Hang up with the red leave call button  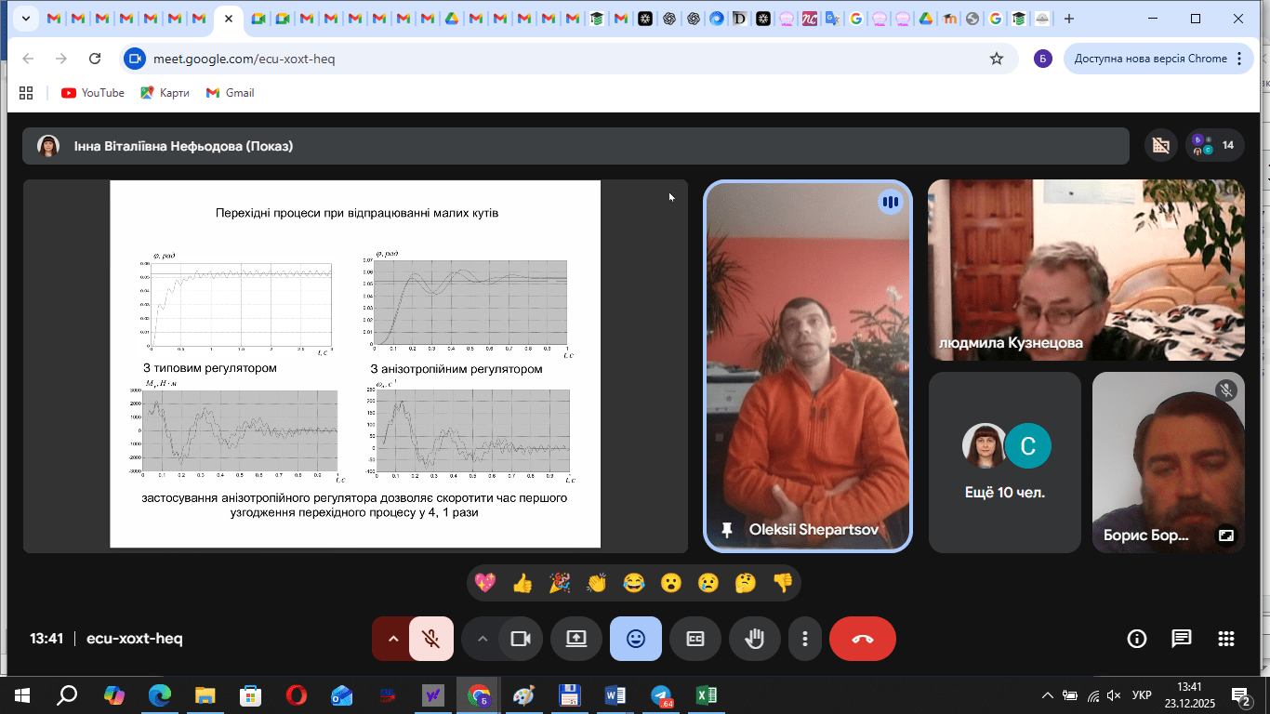862,639
